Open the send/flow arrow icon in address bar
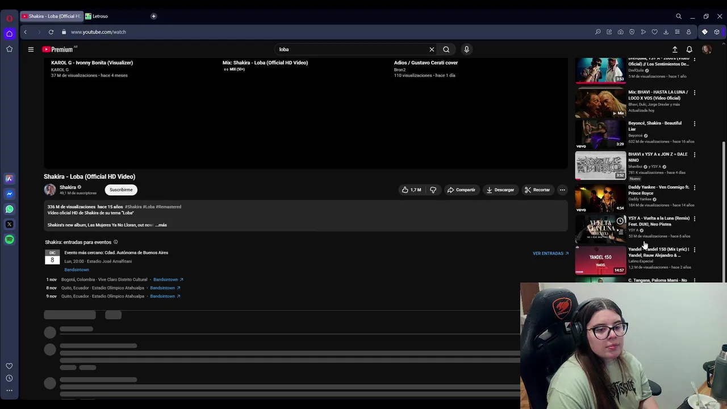Image resolution: width=727 pixels, height=409 pixels. (644, 32)
